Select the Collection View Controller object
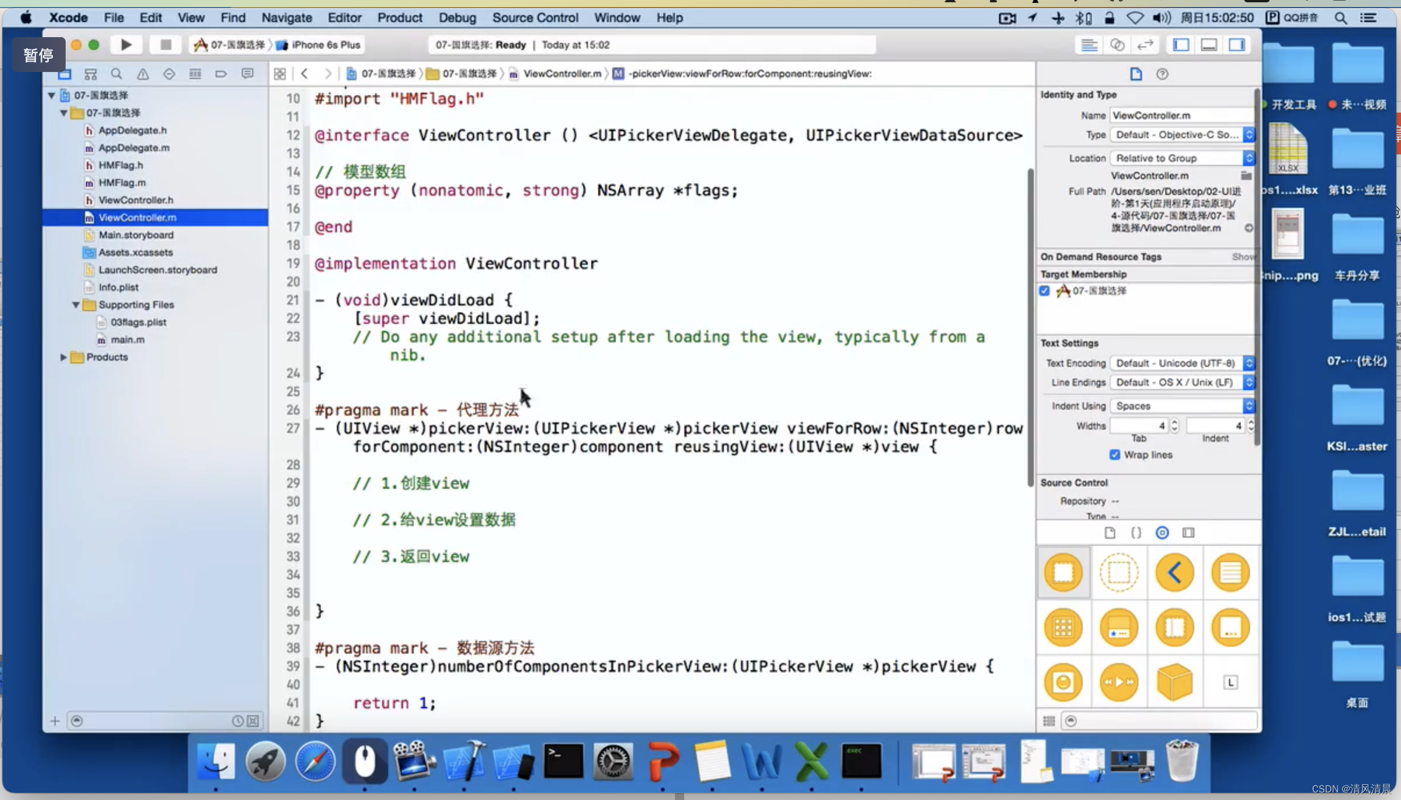1401x800 pixels. click(1064, 628)
